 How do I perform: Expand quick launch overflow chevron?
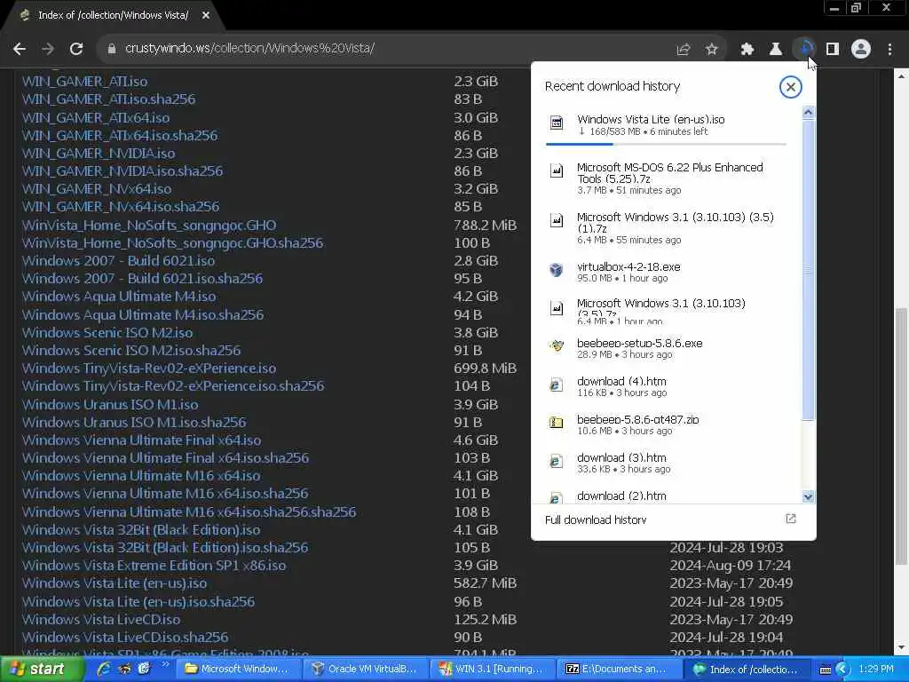(x=165, y=664)
